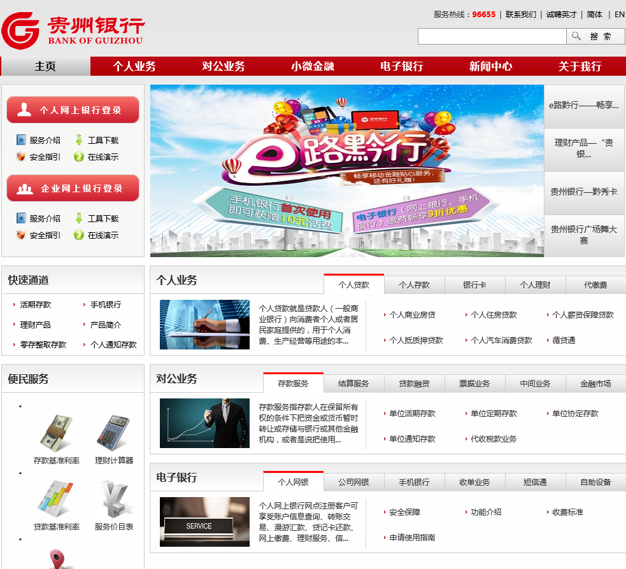Select the 代缴费 tab

[x=595, y=285]
